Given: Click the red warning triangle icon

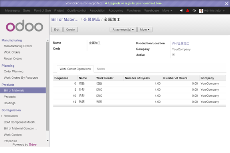Looking at the screenshot, I should [188, 10].
